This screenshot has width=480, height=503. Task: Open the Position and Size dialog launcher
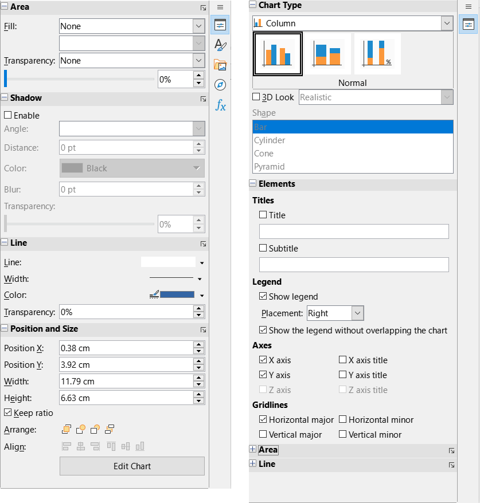tap(203, 329)
